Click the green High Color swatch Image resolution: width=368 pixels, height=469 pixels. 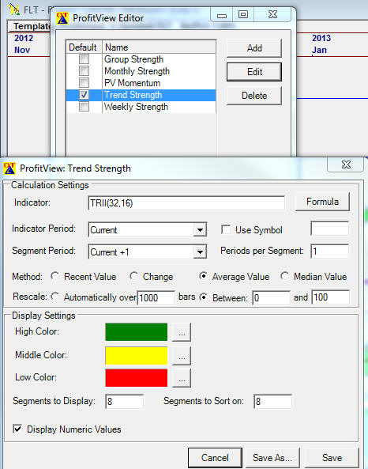[x=136, y=331]
